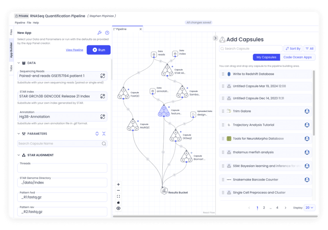The height and width of the screenshot is (230, 328).
Task: Click the Pattern fwd field
Action: [x=62, y=197]
